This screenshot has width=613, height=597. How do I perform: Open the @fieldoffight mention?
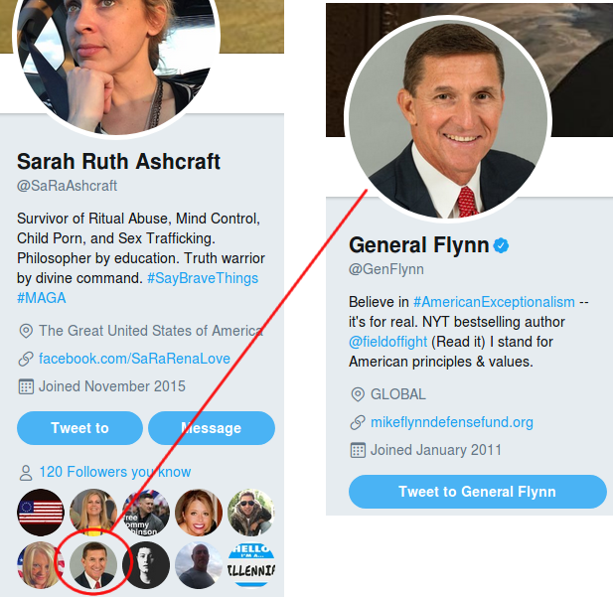pyautogui.click(x=387, y=342)
